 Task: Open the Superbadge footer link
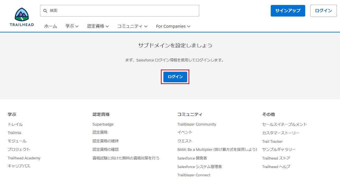103,124
